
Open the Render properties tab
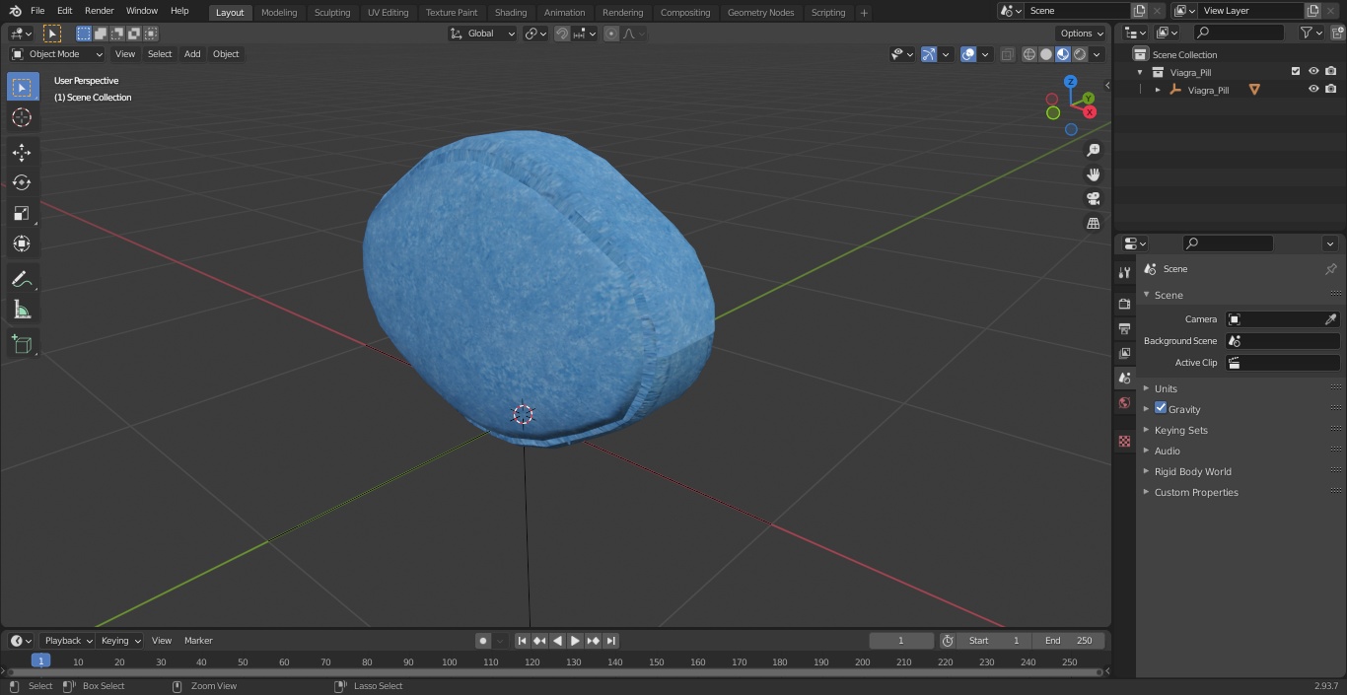click(1124, 305)
